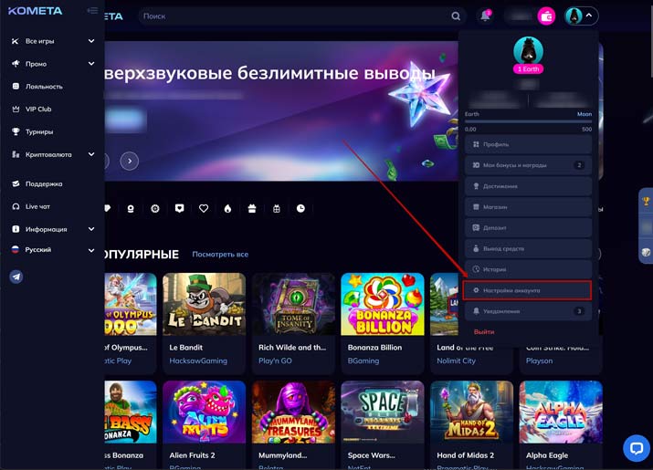
Task: Collapse the sidebar with the menu icon
Action: (92, 10)
